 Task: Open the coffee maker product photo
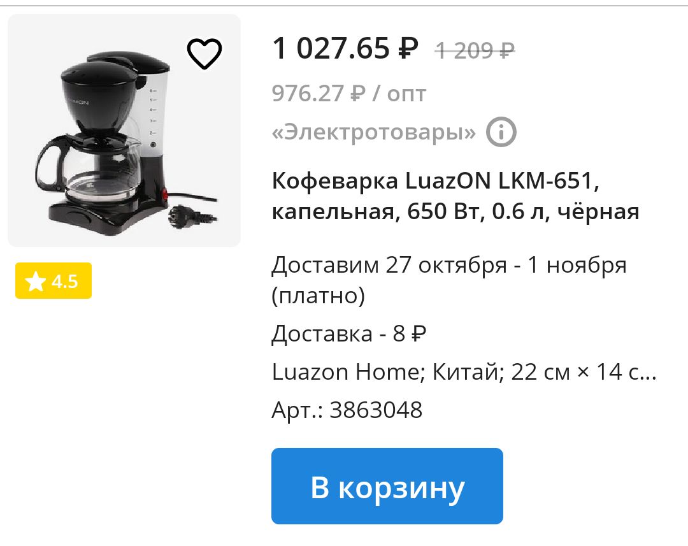124,131
